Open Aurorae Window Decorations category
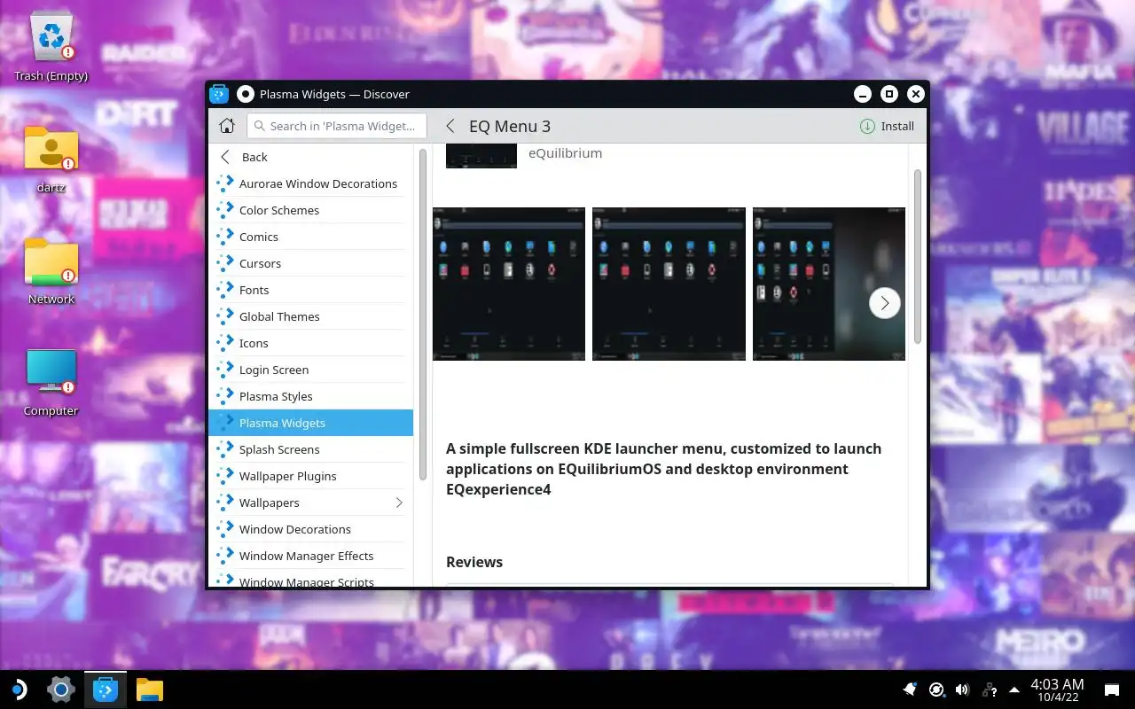The image size is (1135, 709). tap(311, 183)
